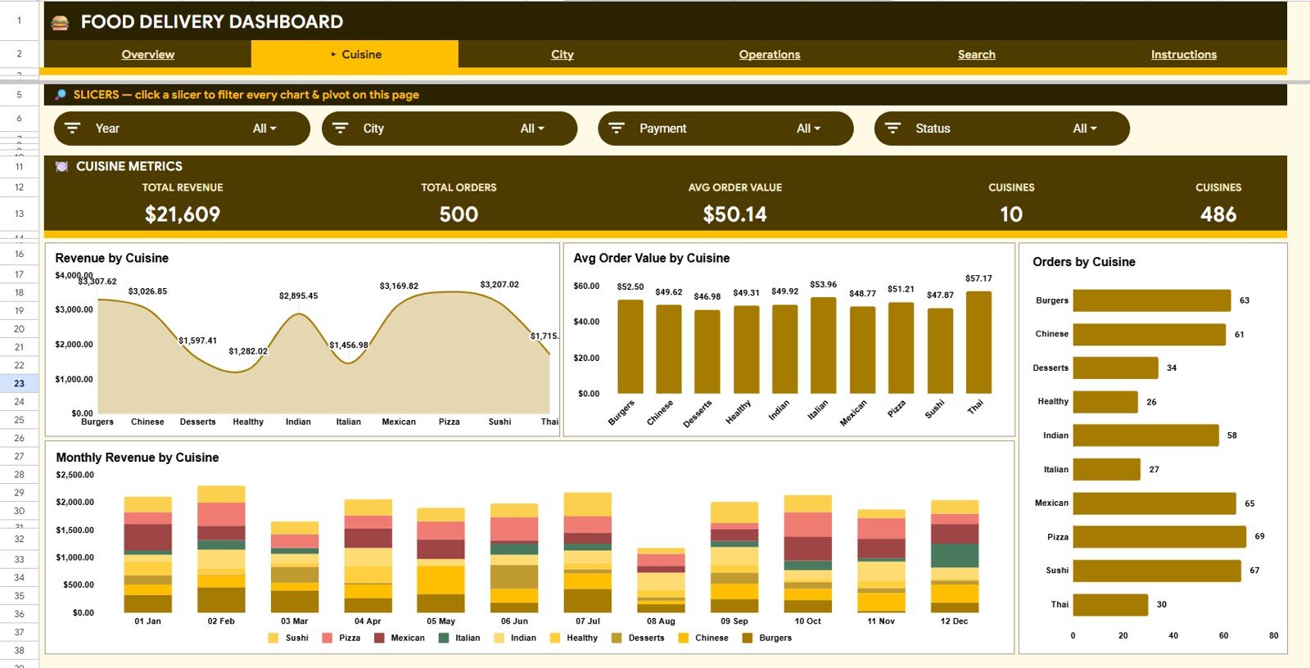Select row header 23

pyautogui.click(x=19, y=383)
